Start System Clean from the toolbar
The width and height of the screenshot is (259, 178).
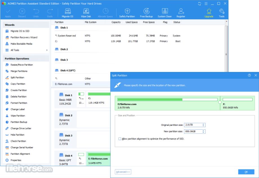pos(165,13)
